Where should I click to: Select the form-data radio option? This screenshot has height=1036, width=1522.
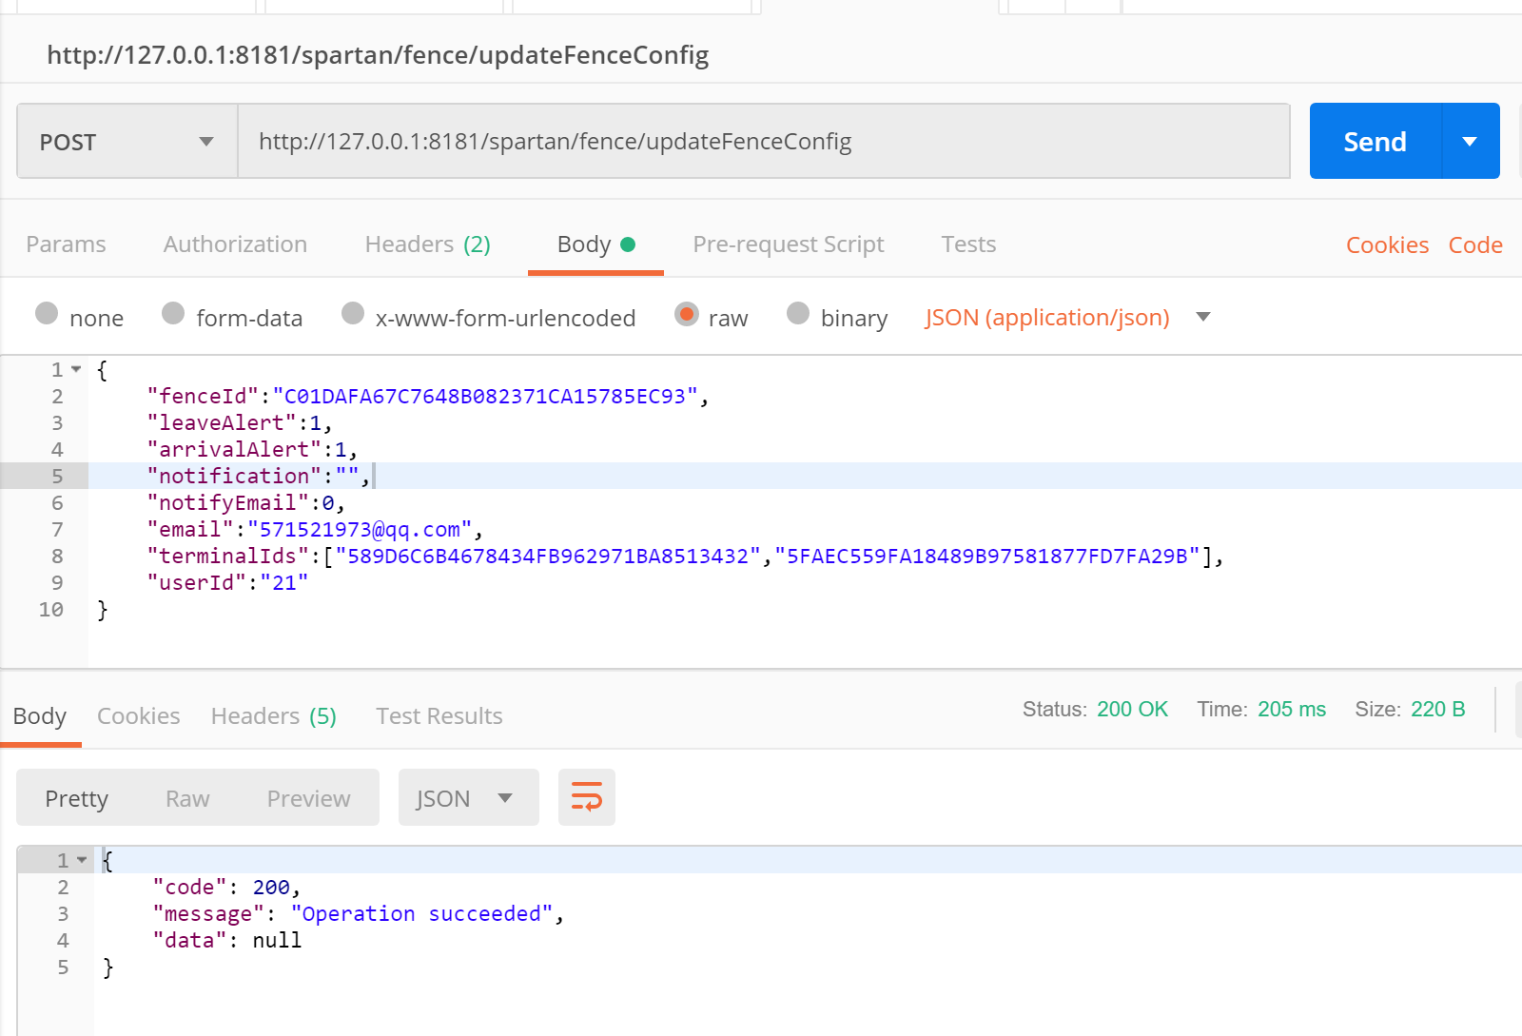(x=173, y=314)
